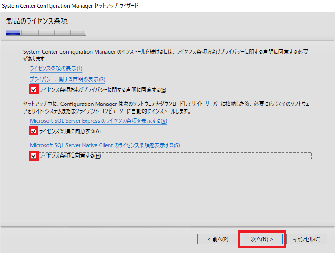Click the 次へ(N) > button
Screen dimensions: 335x253
point(262,239)
